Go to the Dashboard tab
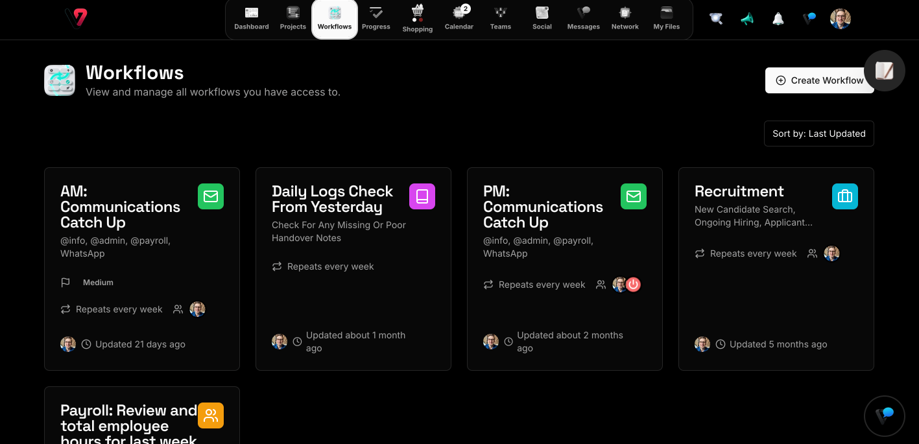Viewport: 919px width, 444px height. point(252,19)
